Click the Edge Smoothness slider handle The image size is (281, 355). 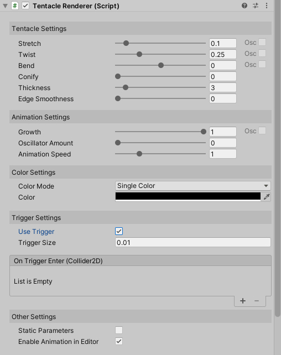[x=118, y=98]
